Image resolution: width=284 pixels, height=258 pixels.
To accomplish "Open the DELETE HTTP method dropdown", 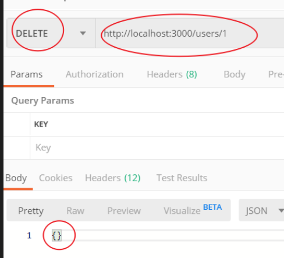I will (x=51, y=33).
